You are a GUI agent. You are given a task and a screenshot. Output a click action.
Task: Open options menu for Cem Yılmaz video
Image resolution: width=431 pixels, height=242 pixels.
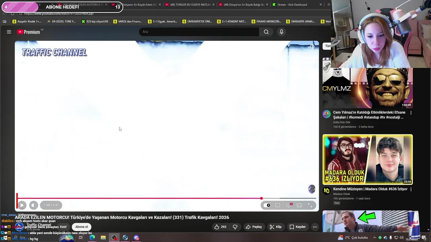411,113
